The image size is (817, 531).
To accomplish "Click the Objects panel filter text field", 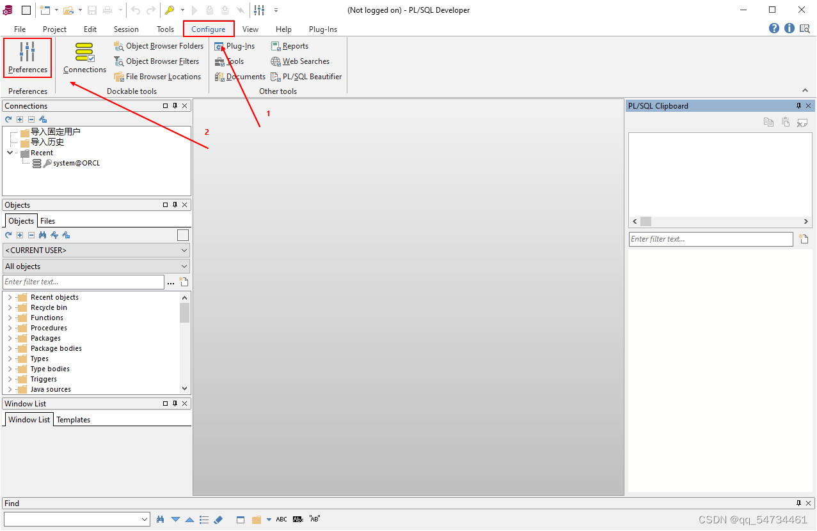I will point(83,282).
